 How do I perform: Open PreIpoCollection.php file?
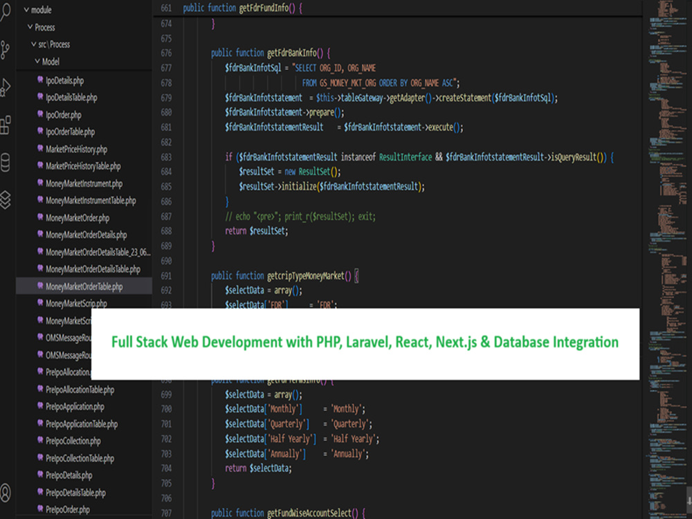[x=73, y=441]
